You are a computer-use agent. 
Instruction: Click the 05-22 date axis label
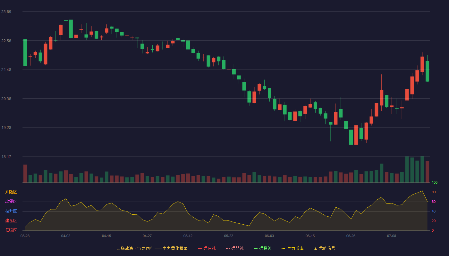(229, 236)
